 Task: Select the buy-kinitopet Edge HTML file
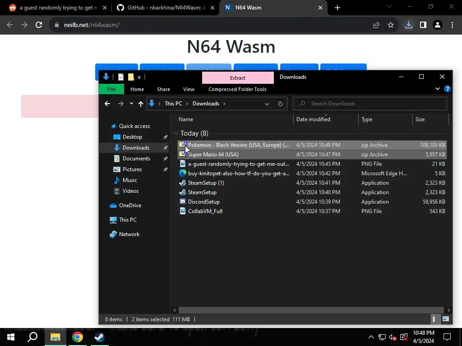click(312, 173)
